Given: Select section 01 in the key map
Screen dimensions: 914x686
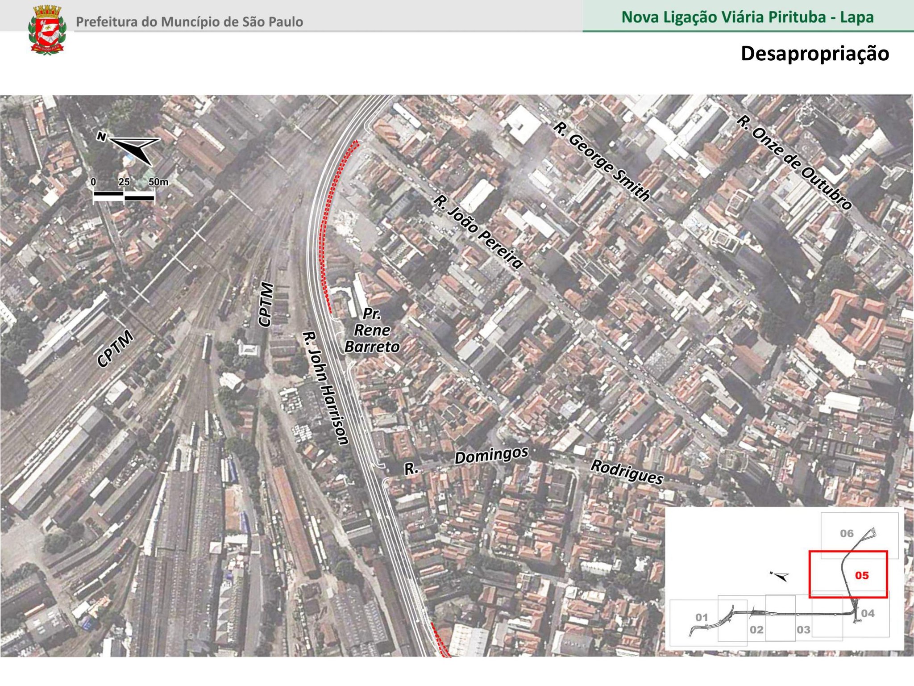Looking at the screenshot, I should tap(702, 618).
